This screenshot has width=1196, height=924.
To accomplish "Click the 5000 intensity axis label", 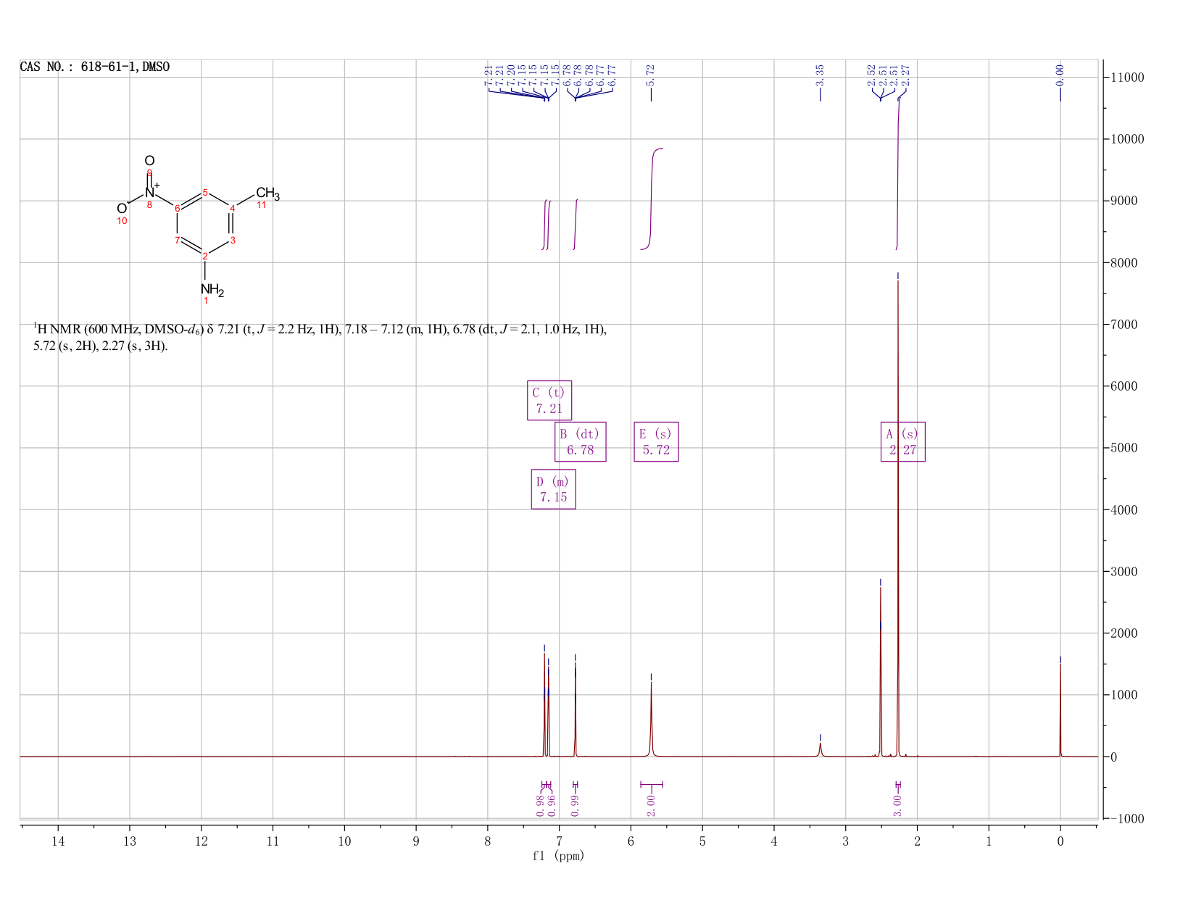I will pyautogui.click(x=1123, y=448).
